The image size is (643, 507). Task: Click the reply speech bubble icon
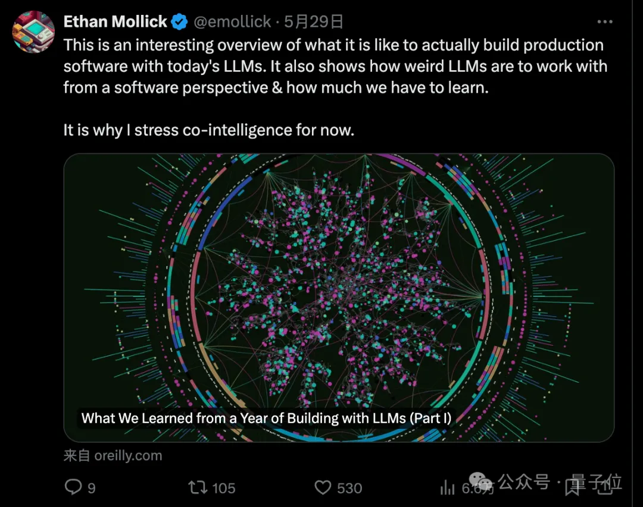pos(73,488)
